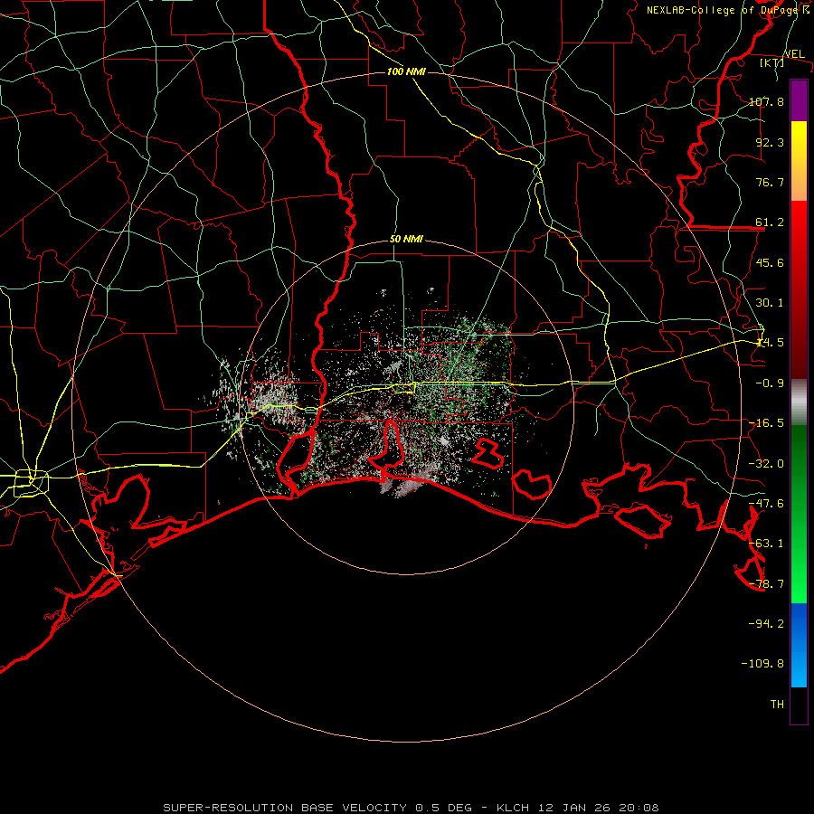Screen dimensions: 814x814
Task: Click the -32.0 velocity scale value
Action: pos(766,464)
